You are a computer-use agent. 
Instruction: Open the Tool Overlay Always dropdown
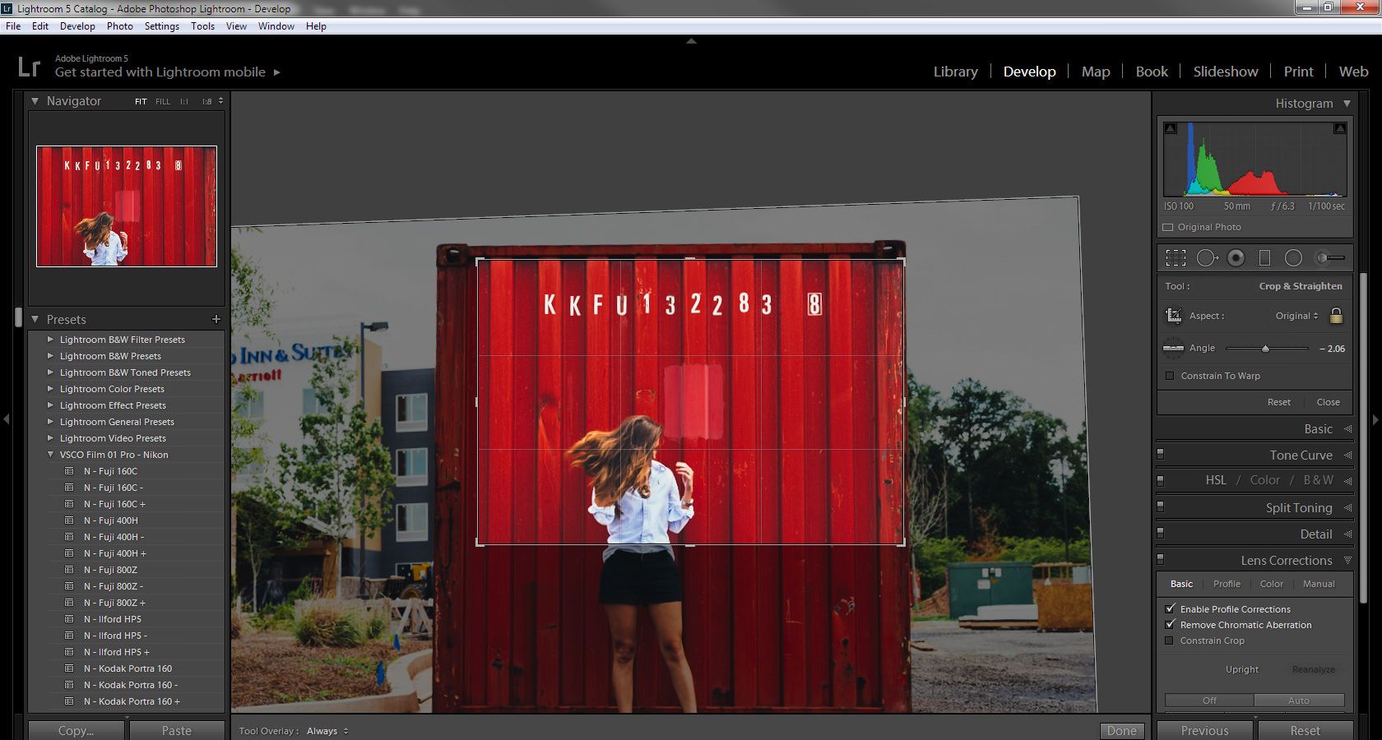pos(327,731)
